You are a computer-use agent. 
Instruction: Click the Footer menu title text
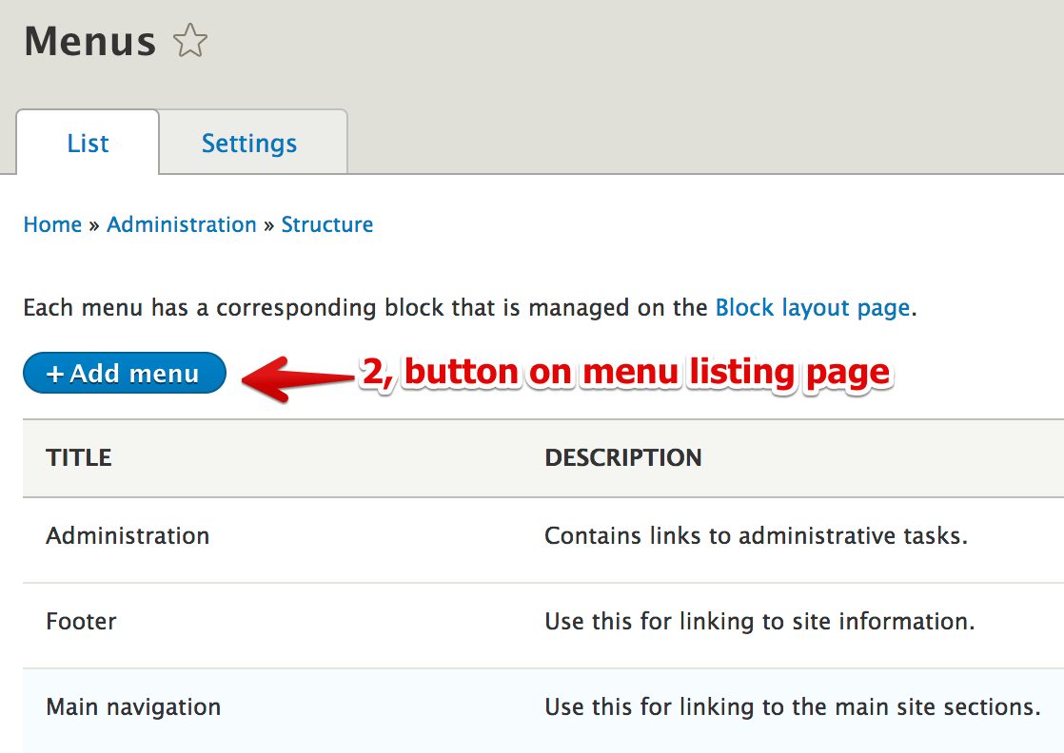pos(81,621)
